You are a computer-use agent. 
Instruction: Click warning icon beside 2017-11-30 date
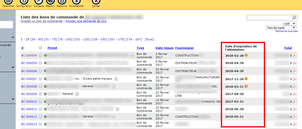pyautogui.click(x=246, y=79)
